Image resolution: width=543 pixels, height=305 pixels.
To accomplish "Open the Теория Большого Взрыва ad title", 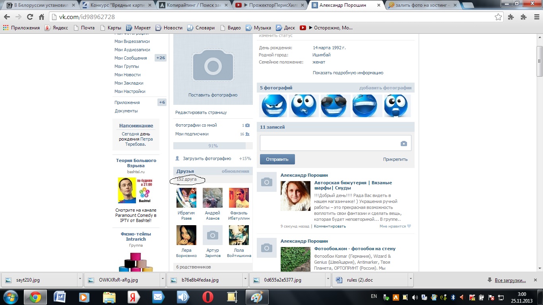I will pyautogui.click(x=136, y=163).
